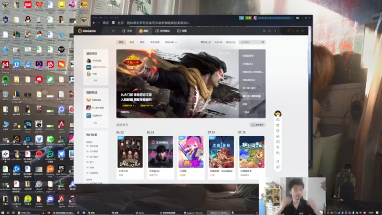382x215 pixels.
Task: Click the WeGame header download icon
Action: (269, 31)
